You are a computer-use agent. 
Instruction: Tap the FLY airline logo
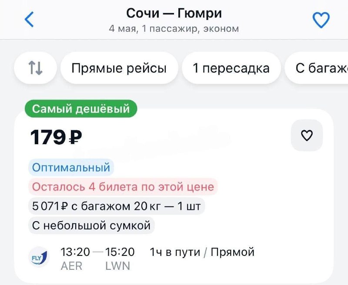pos(38,256)
